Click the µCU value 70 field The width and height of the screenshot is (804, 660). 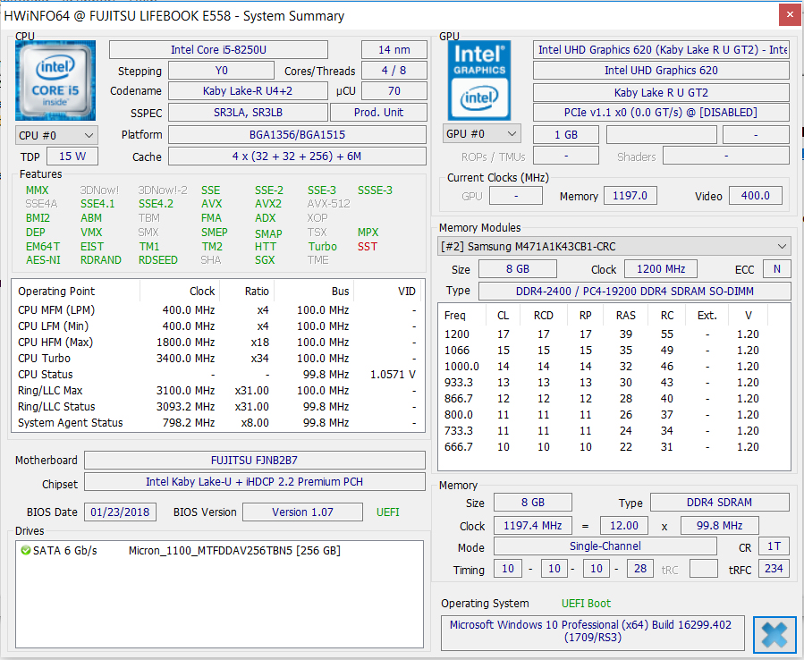[x=394, y=90]
